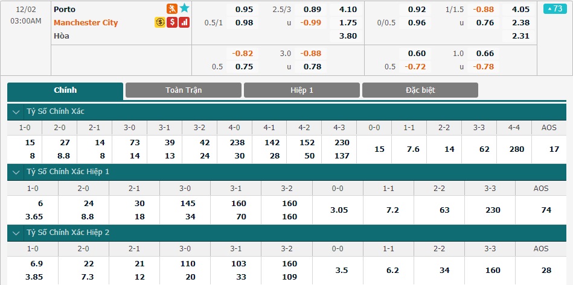Open the red bar chart statistics icon

184,23
